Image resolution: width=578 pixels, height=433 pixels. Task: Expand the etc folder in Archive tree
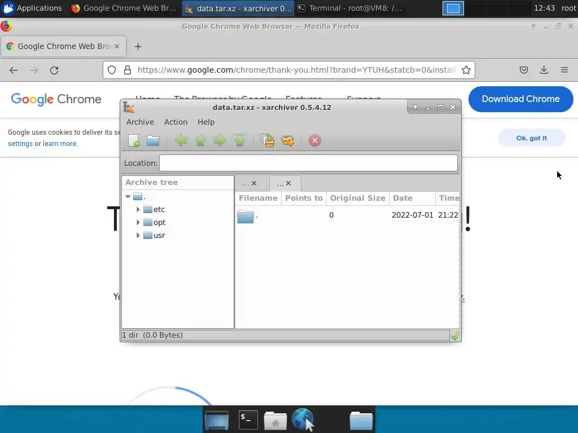pos(138,210)
